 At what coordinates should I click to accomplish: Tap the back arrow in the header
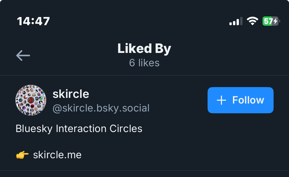pos(23,55)
